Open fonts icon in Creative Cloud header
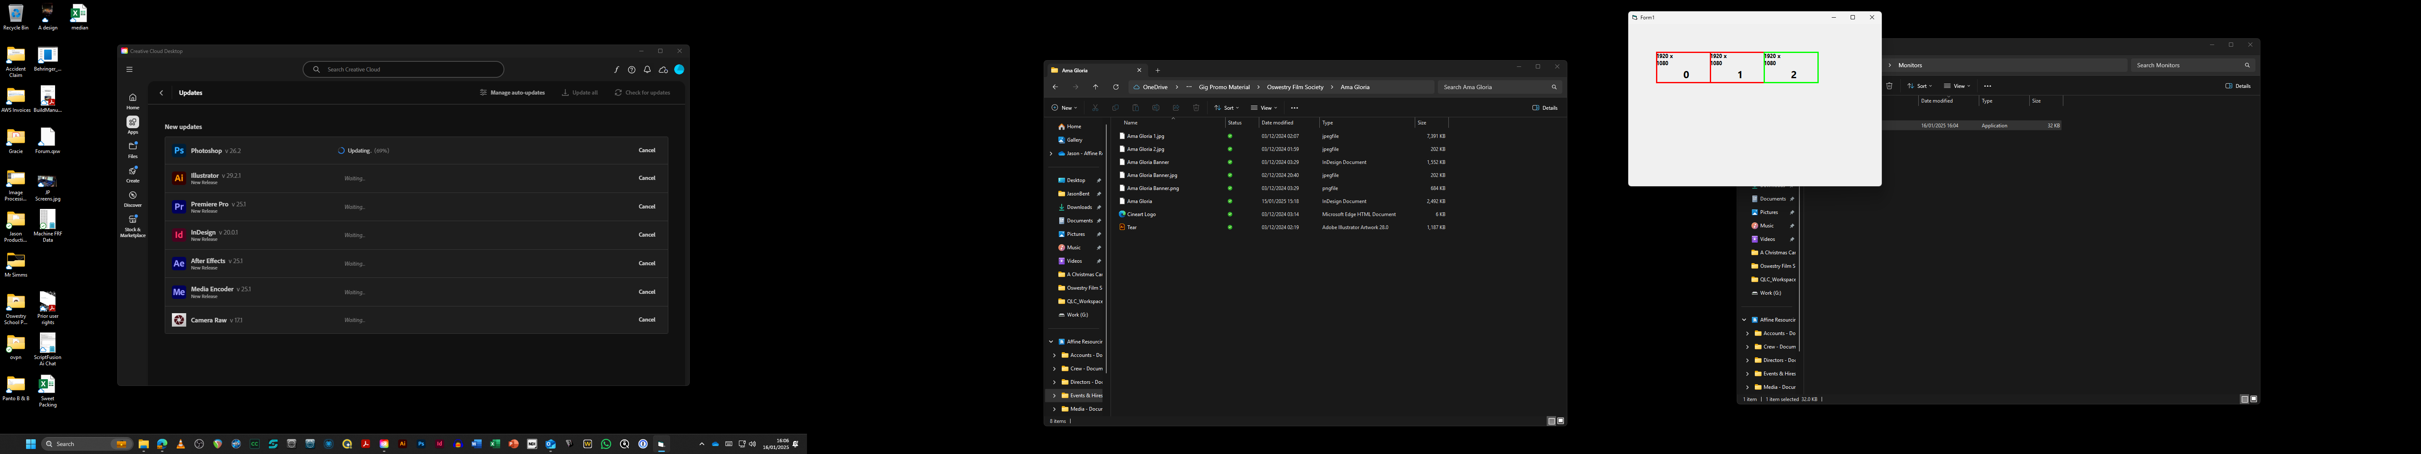This screenshot has height=454, width=2421. point(617,69)
